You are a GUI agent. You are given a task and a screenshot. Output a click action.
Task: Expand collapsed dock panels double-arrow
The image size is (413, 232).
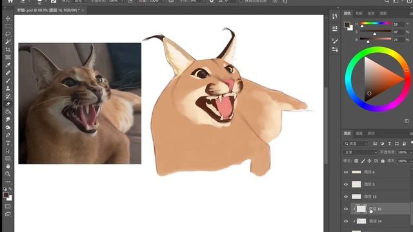pyautogui.click(x=338, y=8)
